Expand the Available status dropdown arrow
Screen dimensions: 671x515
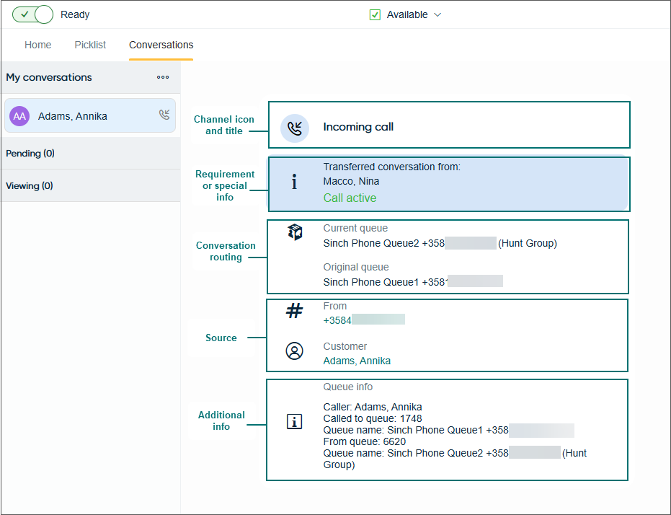click(x=437, y=15)
